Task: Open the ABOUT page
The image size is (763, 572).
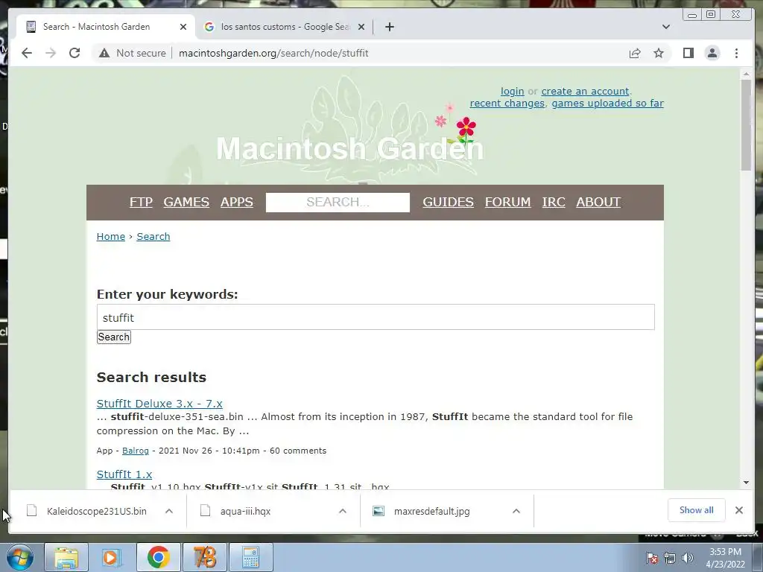Action: (x=598, y=202)
